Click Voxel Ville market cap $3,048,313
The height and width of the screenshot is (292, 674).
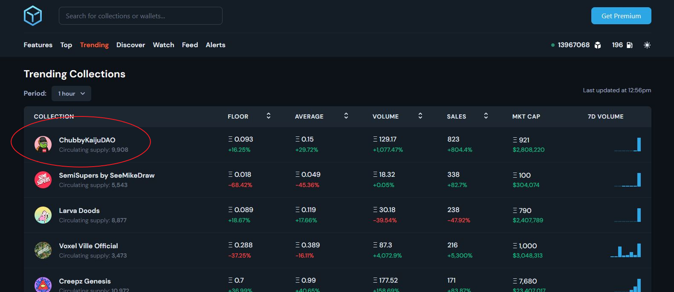(x=528, y=255)
